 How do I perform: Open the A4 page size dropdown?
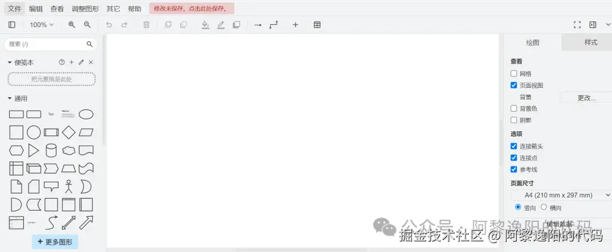(x=561, y=195)
